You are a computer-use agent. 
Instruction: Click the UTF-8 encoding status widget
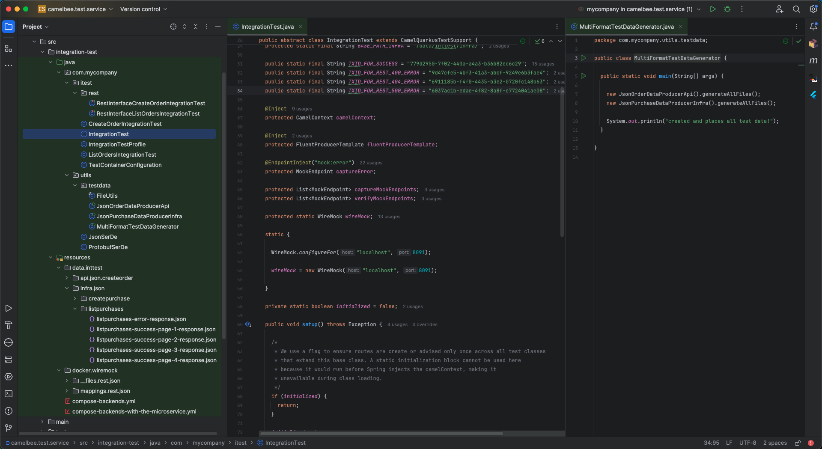(x=748, y=443)
